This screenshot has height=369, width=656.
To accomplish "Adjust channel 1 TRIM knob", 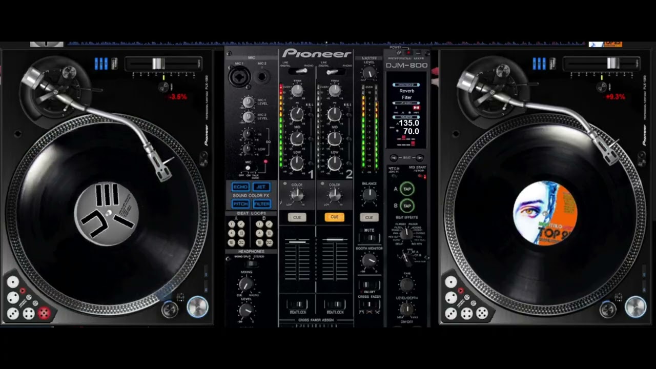I will tap(297, 91).
